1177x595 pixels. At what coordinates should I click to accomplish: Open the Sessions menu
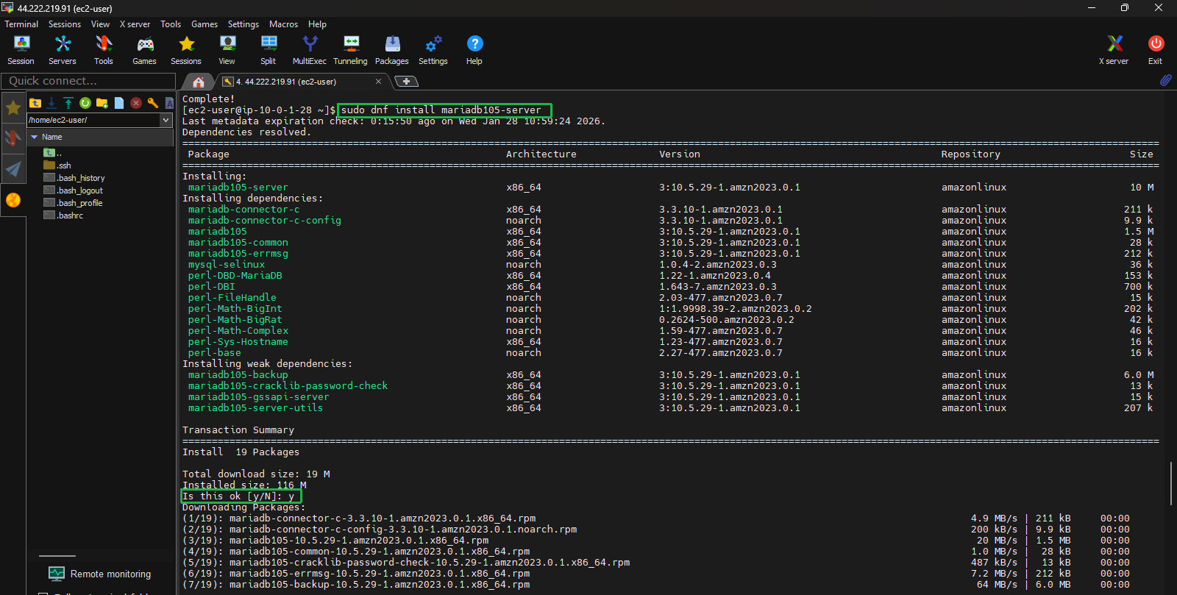click(65, 24)
